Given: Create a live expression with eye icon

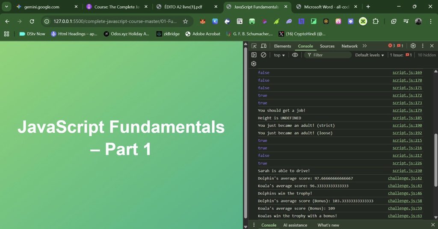Looking at the screenshot, I should pos(295,55).
